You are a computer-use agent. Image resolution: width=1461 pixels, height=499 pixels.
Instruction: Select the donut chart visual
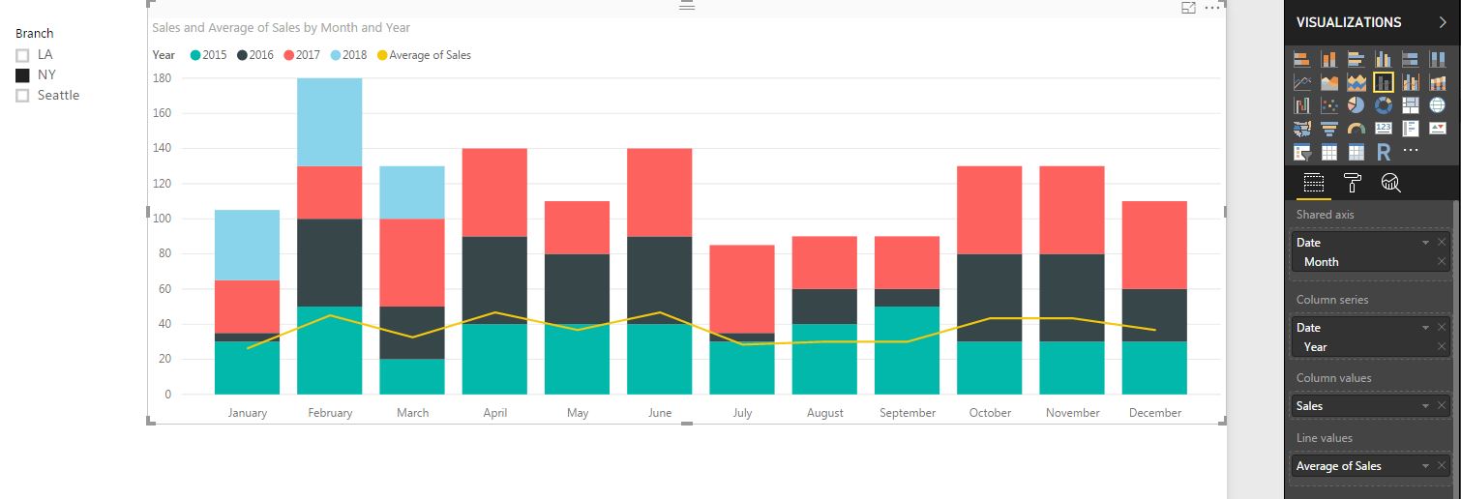click(1384, 105)
